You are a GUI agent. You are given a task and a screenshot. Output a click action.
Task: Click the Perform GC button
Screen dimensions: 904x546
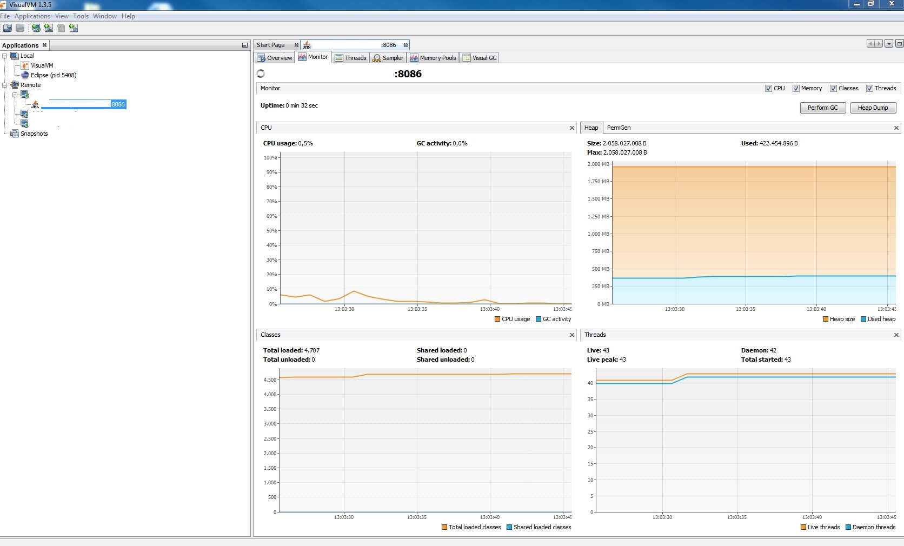[x=822, y=108]
